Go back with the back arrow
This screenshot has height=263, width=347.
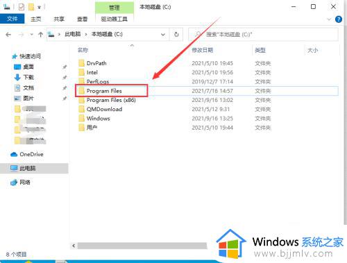click(x=8, y=35)
